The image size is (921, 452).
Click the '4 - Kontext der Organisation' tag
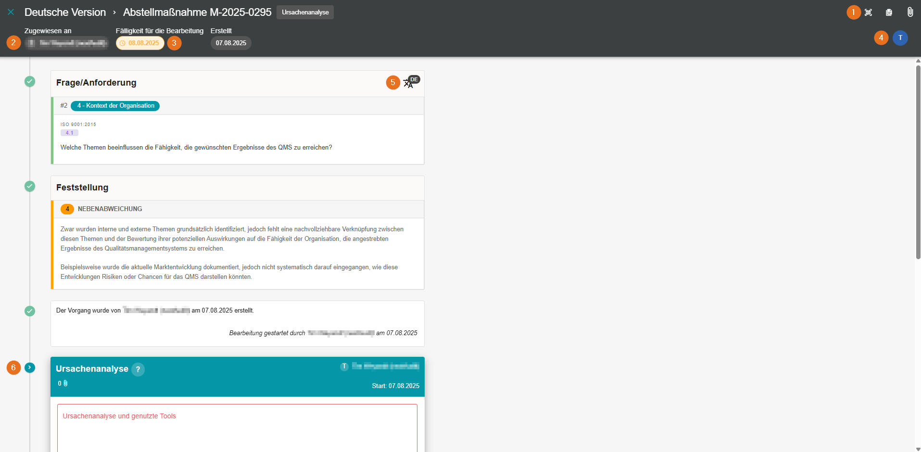coord(115,106)
